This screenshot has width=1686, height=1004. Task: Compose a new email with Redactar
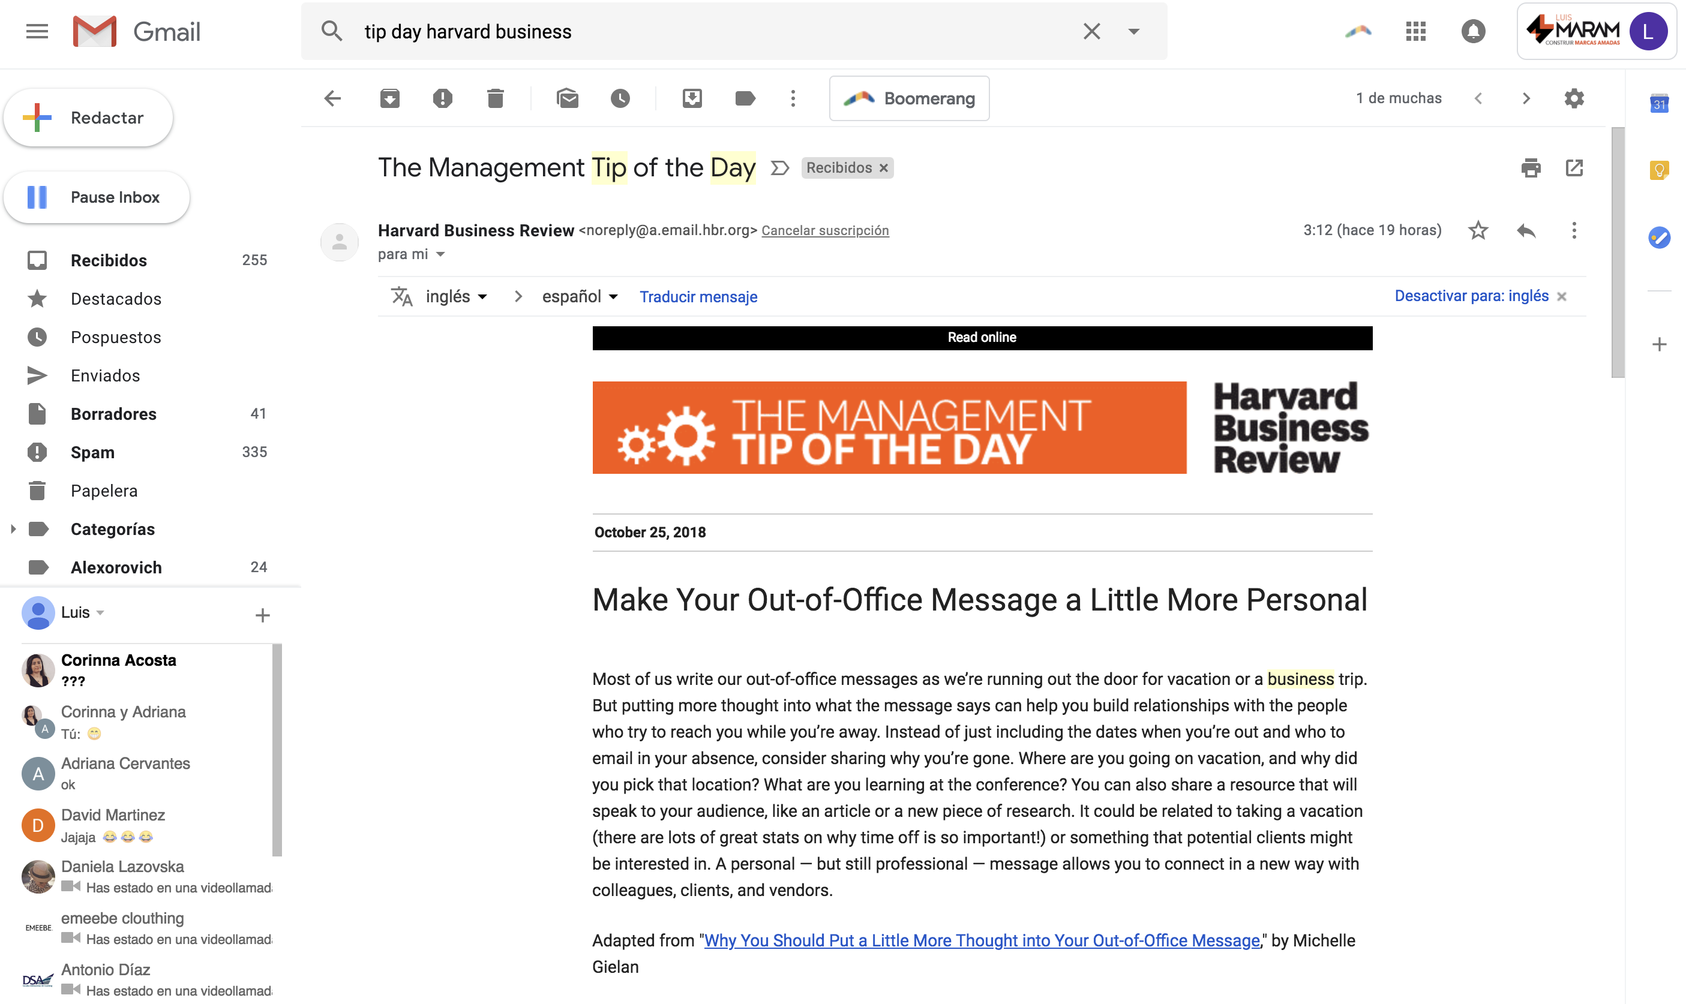(88, 117)
